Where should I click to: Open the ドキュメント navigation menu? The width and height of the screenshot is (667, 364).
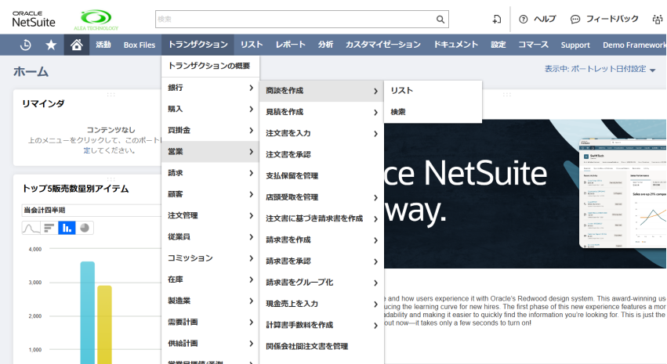455,45
